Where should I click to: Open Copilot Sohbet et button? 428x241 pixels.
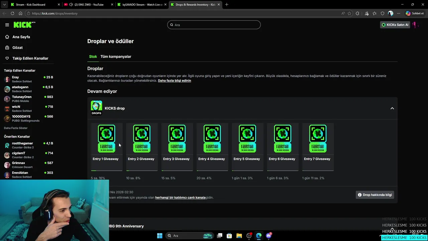click(x=415, y=13)
